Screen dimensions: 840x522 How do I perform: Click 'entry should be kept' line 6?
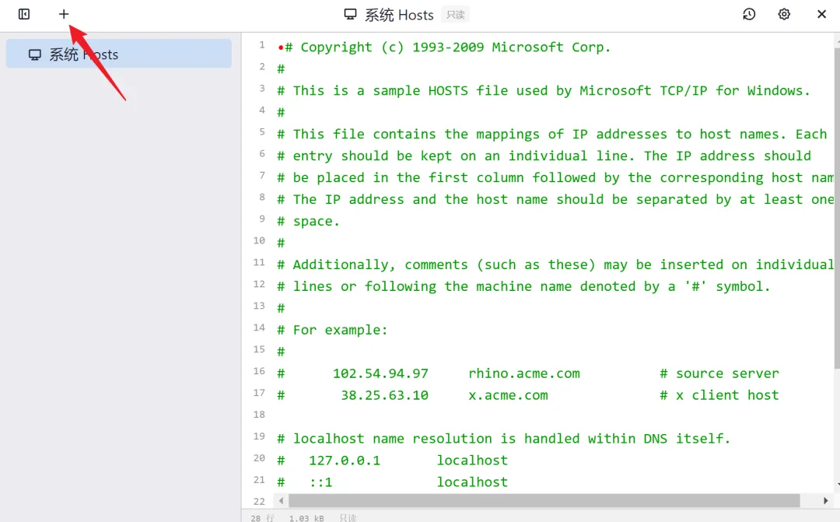(x=544, y=156)
